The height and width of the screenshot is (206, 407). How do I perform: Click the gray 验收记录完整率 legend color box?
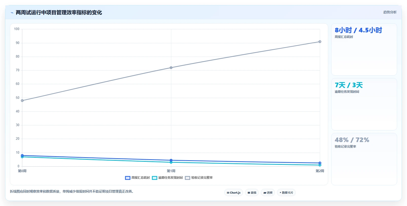point(188,178)
